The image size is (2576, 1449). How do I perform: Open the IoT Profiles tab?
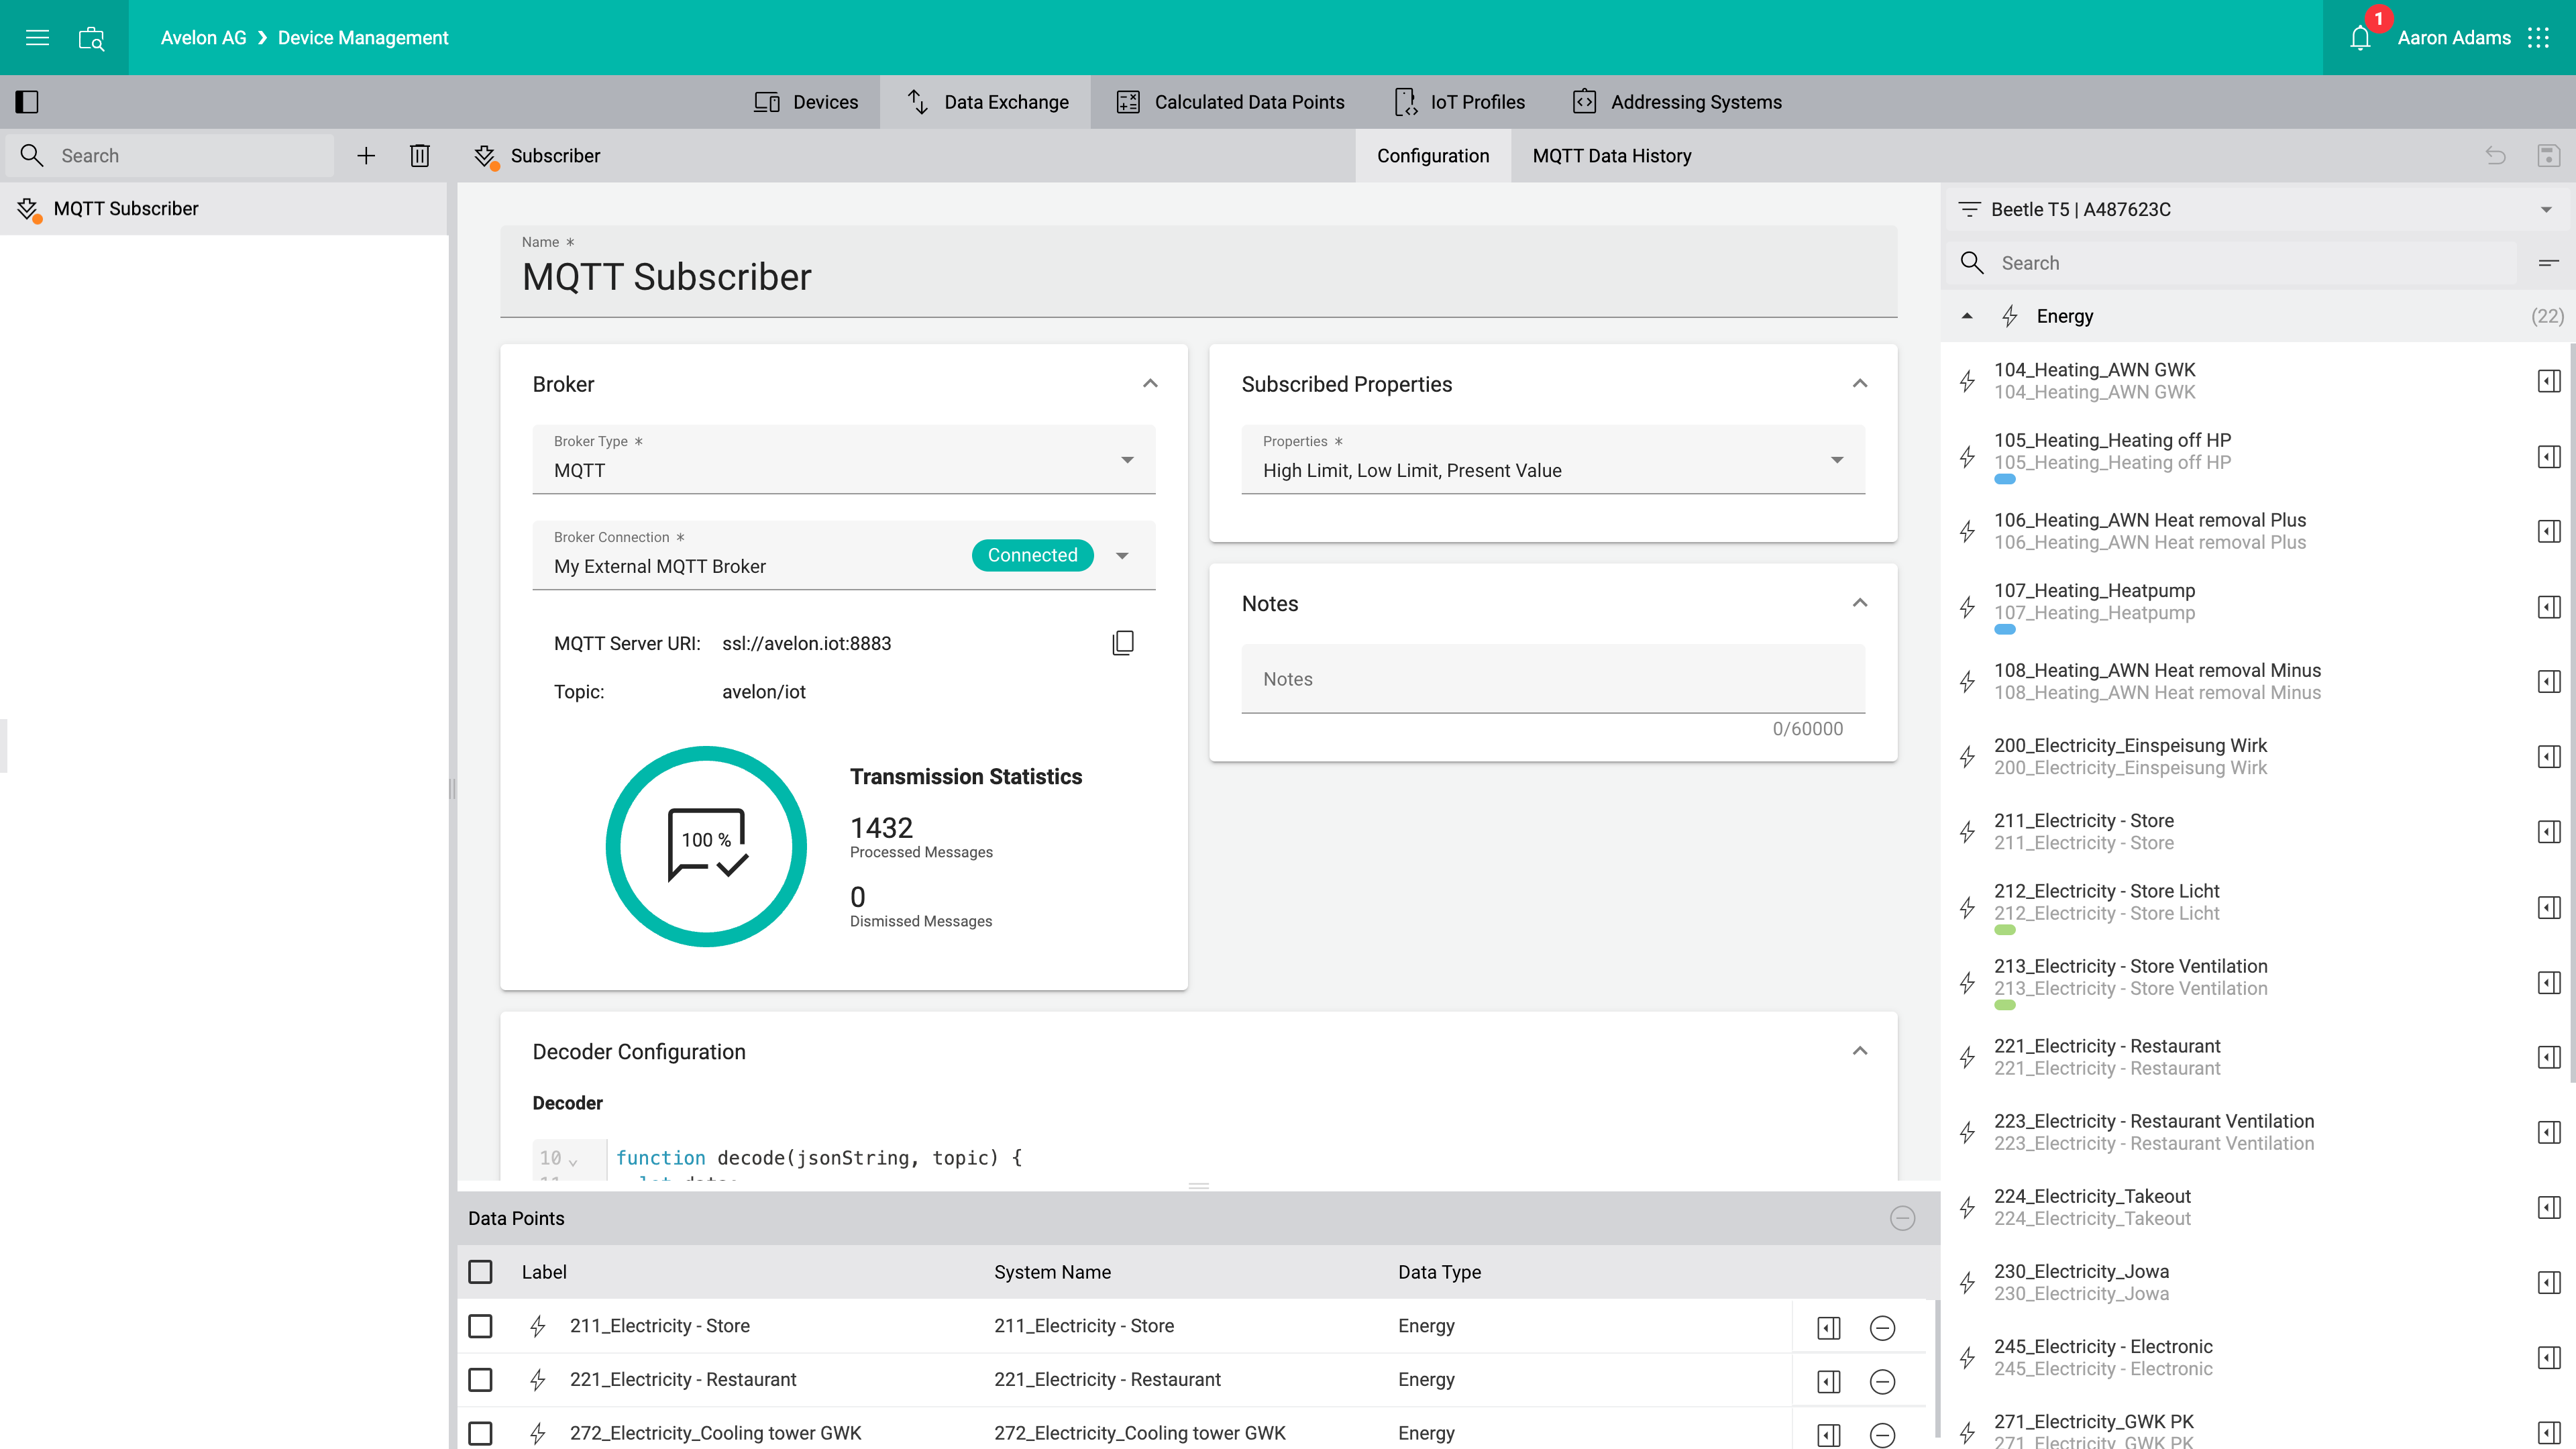[x=1459, y=102]
